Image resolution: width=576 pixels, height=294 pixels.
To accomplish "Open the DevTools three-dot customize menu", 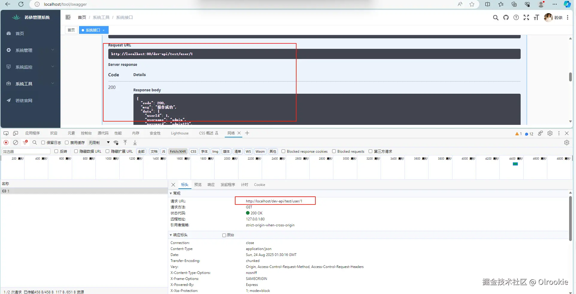I will click(559, 133).
